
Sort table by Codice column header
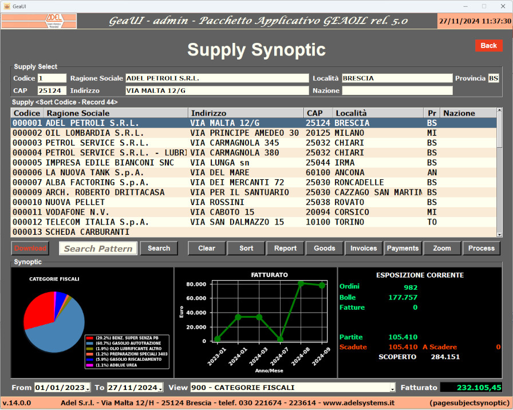[x=27, y=113]
